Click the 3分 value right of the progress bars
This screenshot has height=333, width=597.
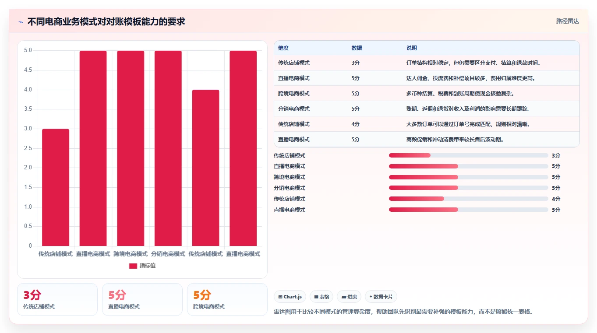556,155
